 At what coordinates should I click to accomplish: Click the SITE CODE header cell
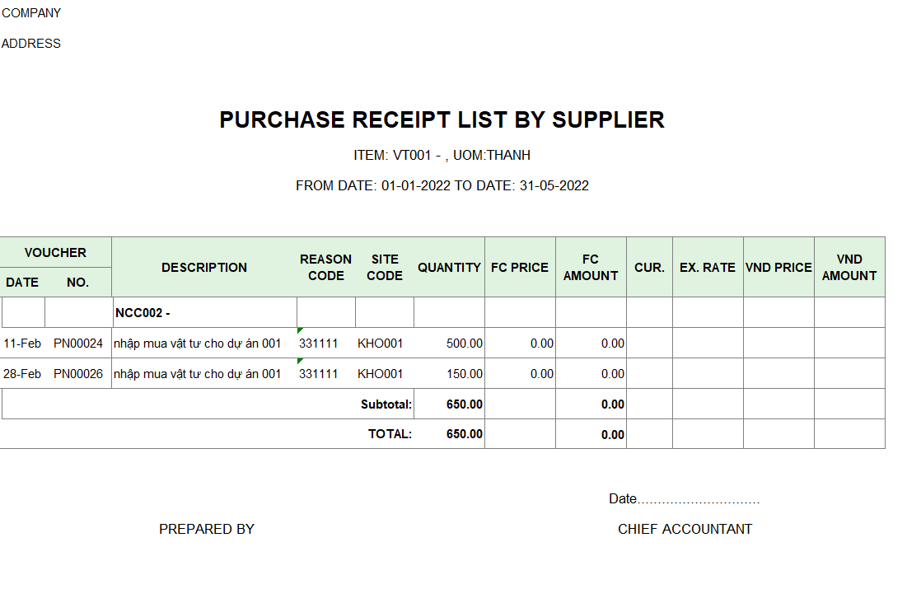[x=385, y=268]
